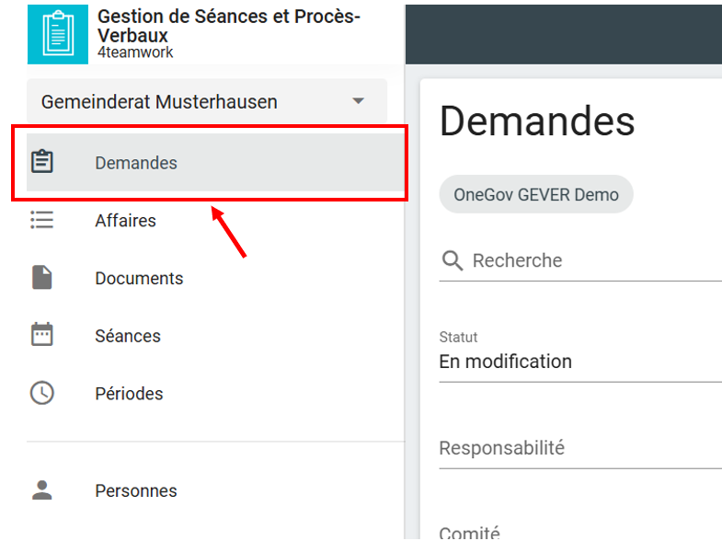Image resolution: width=722 pixels, height=541 pixels.
Task: Open the Responsabilité dropdown field
Action: tap(579, 449)
